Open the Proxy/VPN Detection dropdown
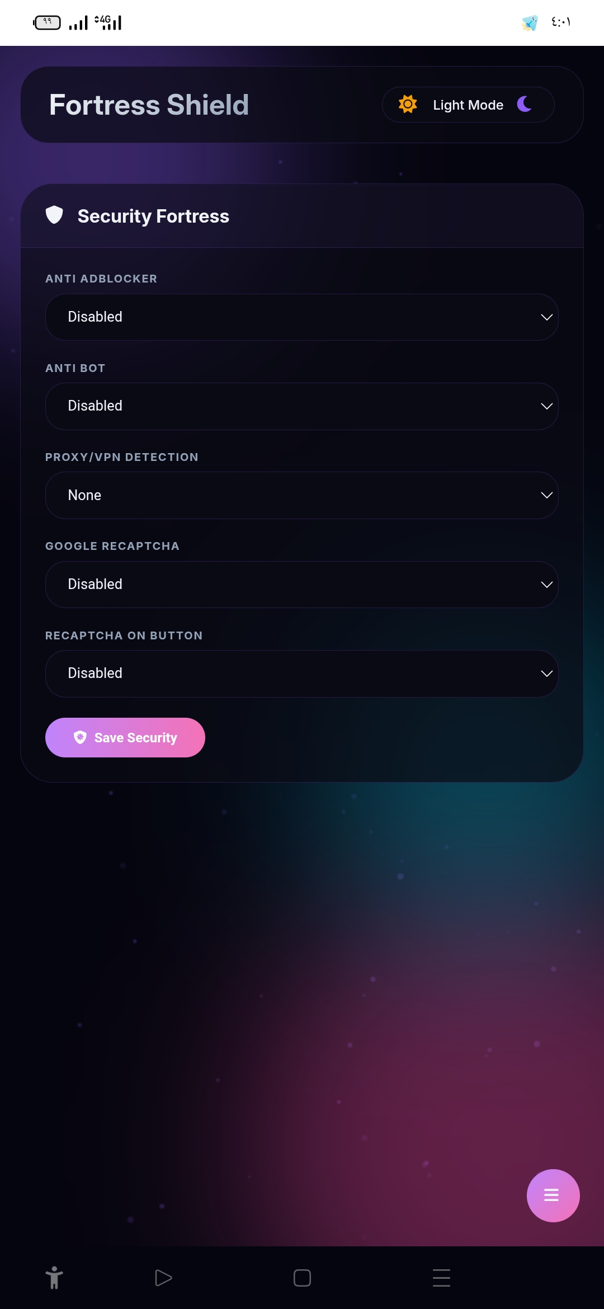The width and height of the screenshot is (604, 1309). point(302,495)
